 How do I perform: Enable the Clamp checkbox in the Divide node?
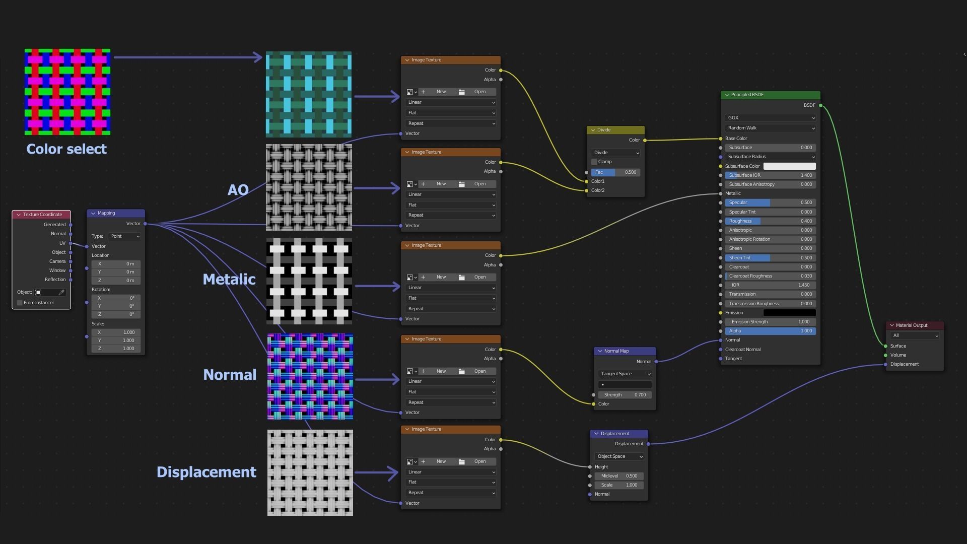(x=594, y=162)
